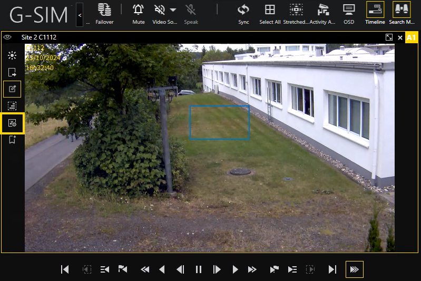Click the export icon in viewer sidebar

coord(12,72)
